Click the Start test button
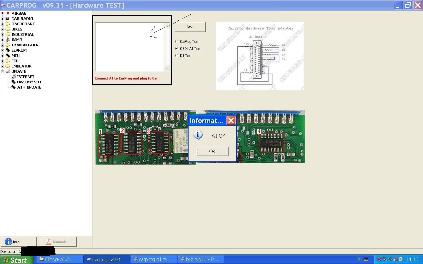 [190, 27]
